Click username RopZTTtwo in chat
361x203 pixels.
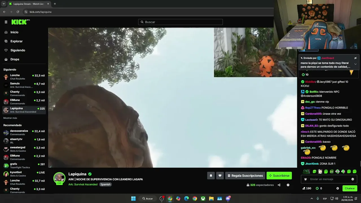tap(312, 108)
